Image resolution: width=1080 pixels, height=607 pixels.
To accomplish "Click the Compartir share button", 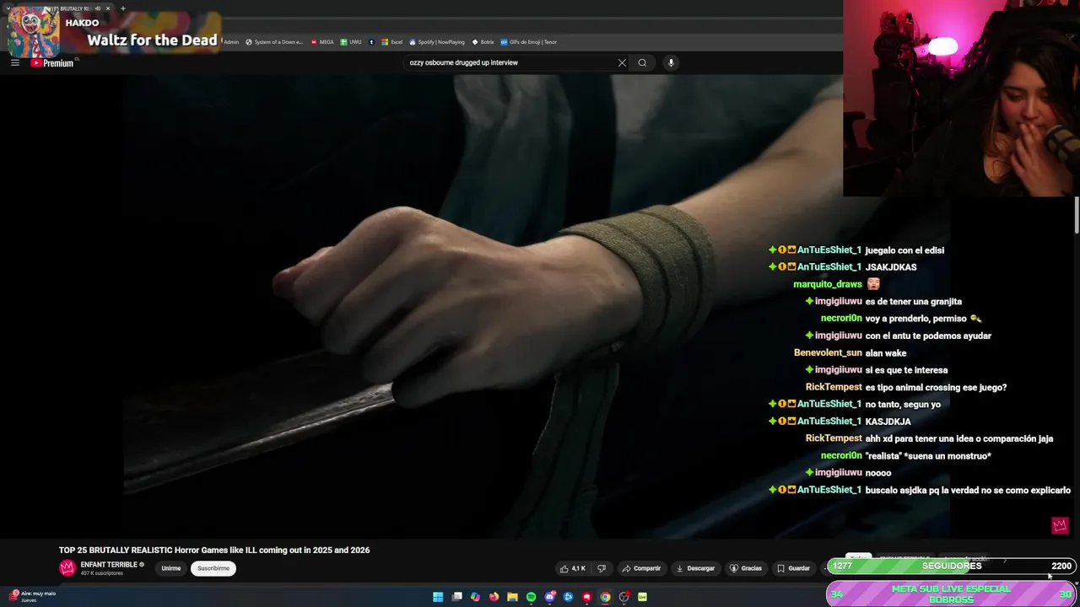I will (x=641, y=568).
